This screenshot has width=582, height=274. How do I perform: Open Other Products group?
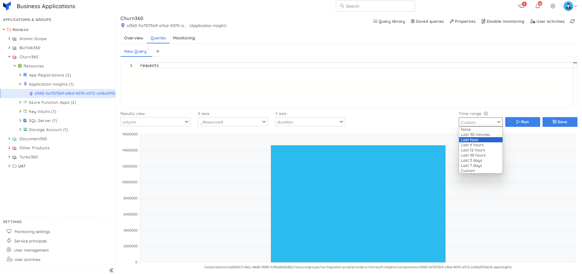click(x=34, y=148)
